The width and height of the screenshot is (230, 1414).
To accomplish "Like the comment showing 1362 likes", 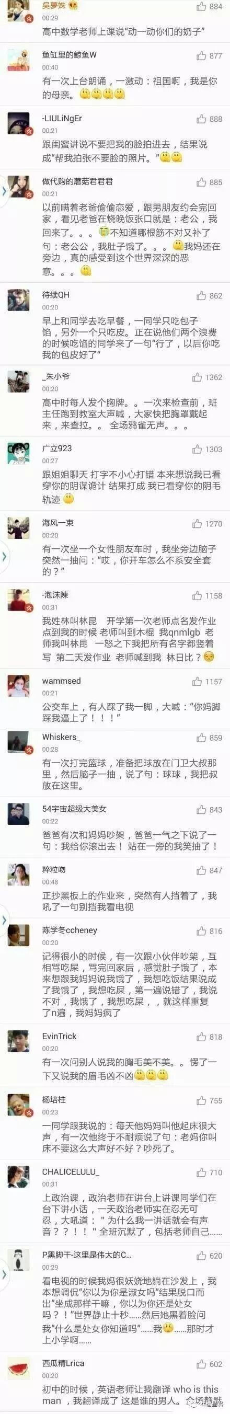I will pos(197,377).
